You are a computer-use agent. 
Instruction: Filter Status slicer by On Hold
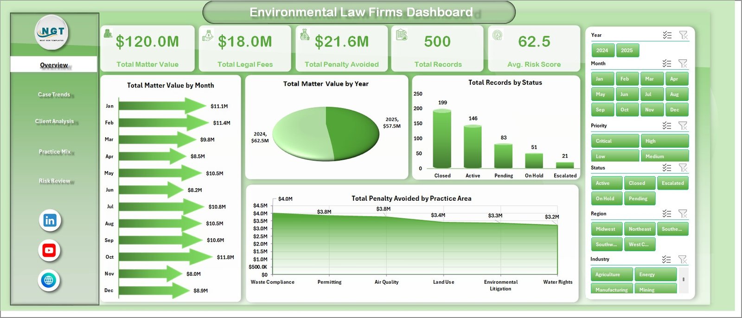click(x=607, y=198)
